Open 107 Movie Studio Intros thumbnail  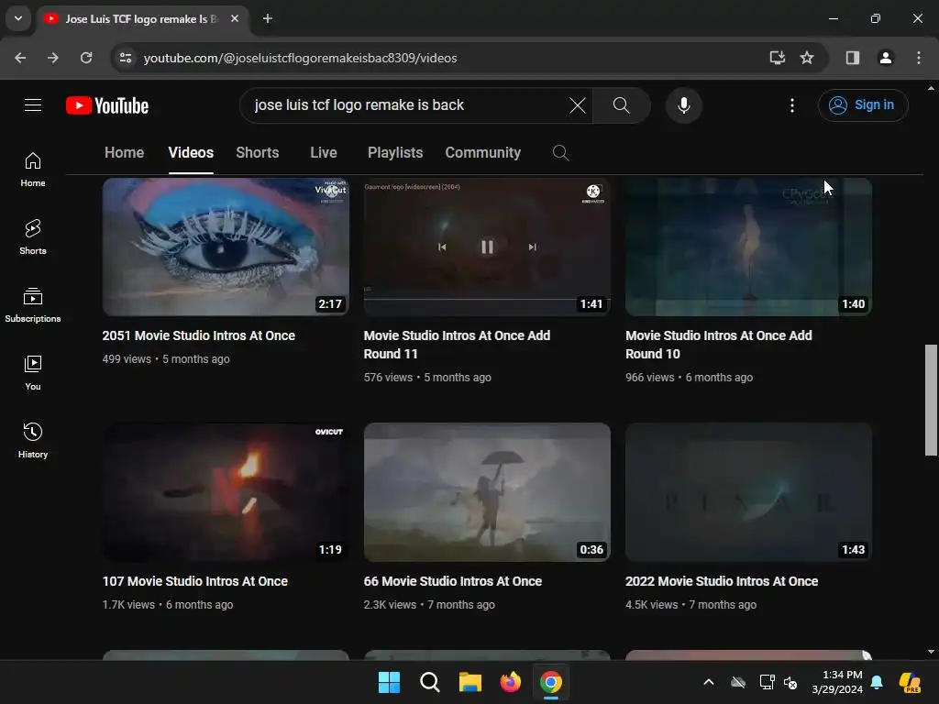pyautogui.click(x=226, y=492)
